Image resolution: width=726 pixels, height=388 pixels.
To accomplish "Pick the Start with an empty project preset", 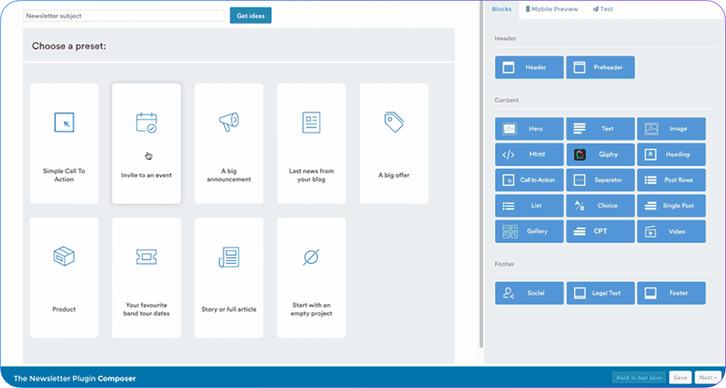I will [x=311, y=277].
